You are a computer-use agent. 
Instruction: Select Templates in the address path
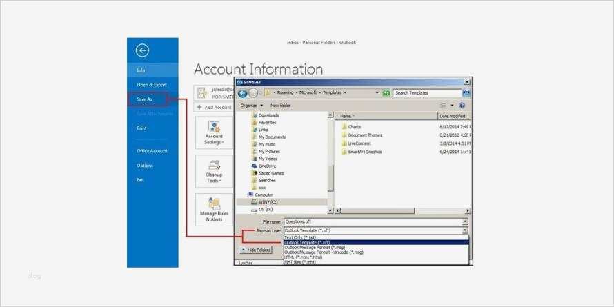pos(332,93)
